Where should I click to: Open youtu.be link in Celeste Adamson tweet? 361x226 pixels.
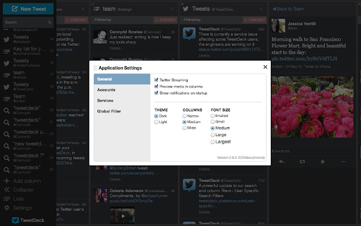click(x=131, y=201)
